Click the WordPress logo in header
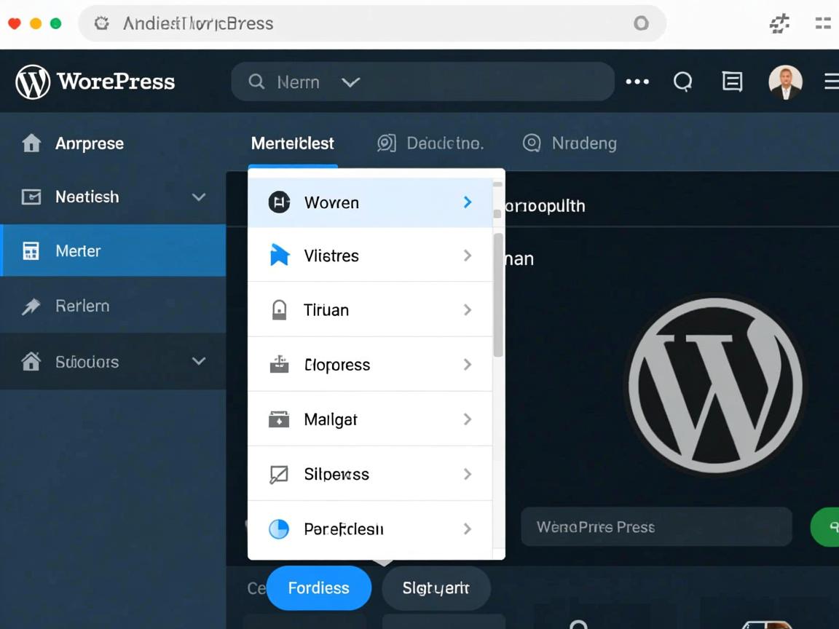839x629 pixels. [33, 82]
